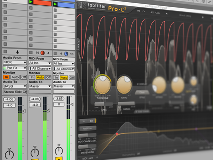Click the stop square left of number 14

point(31,53)
